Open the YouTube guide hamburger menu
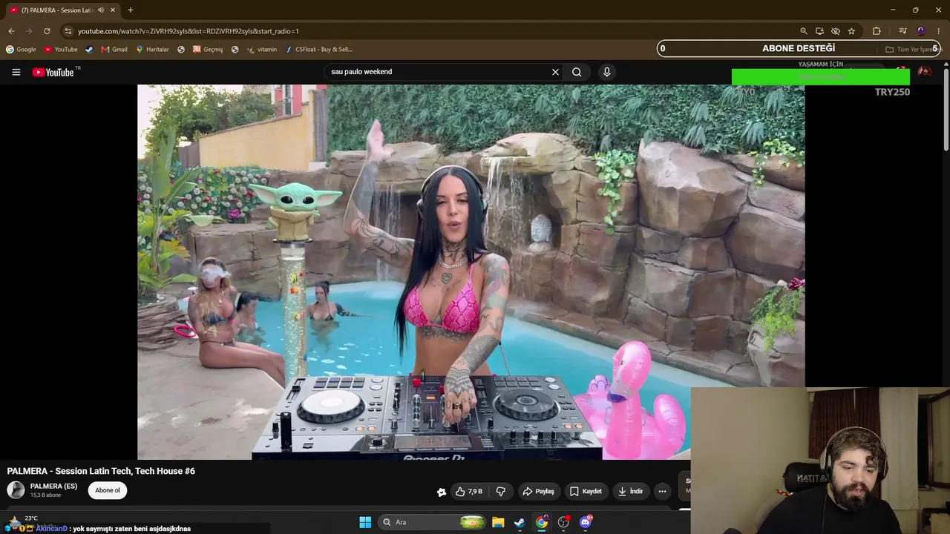Screen dimensions: 950x534 click(x=16, y=72)
